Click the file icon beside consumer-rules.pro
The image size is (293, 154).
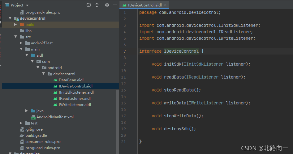click(x=22, y=142)
